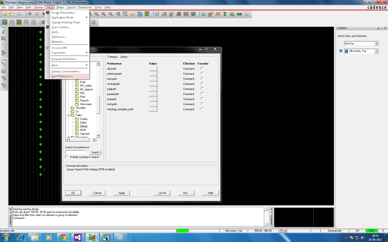
Task: Select the Add Connect tool in left toolbar
Action: click(4, 31)
